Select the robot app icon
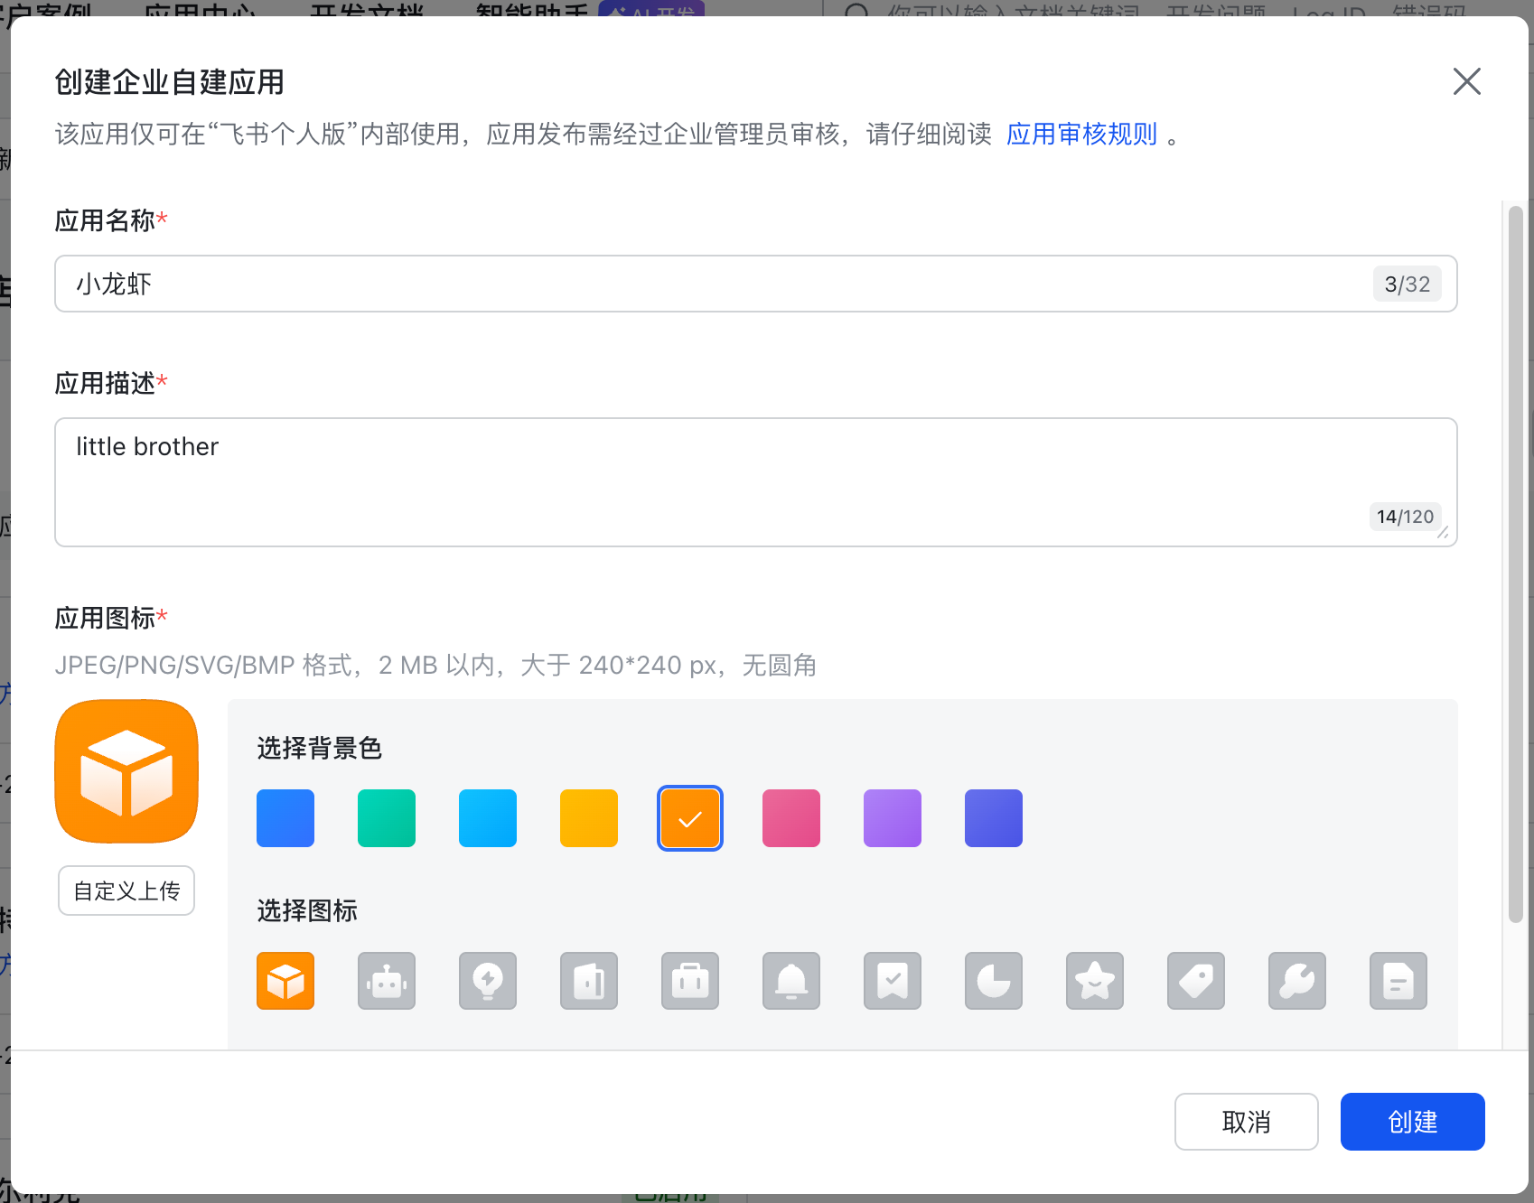Image resolution: width=1534 pixels, height=1203 pixels. point(387,981)
